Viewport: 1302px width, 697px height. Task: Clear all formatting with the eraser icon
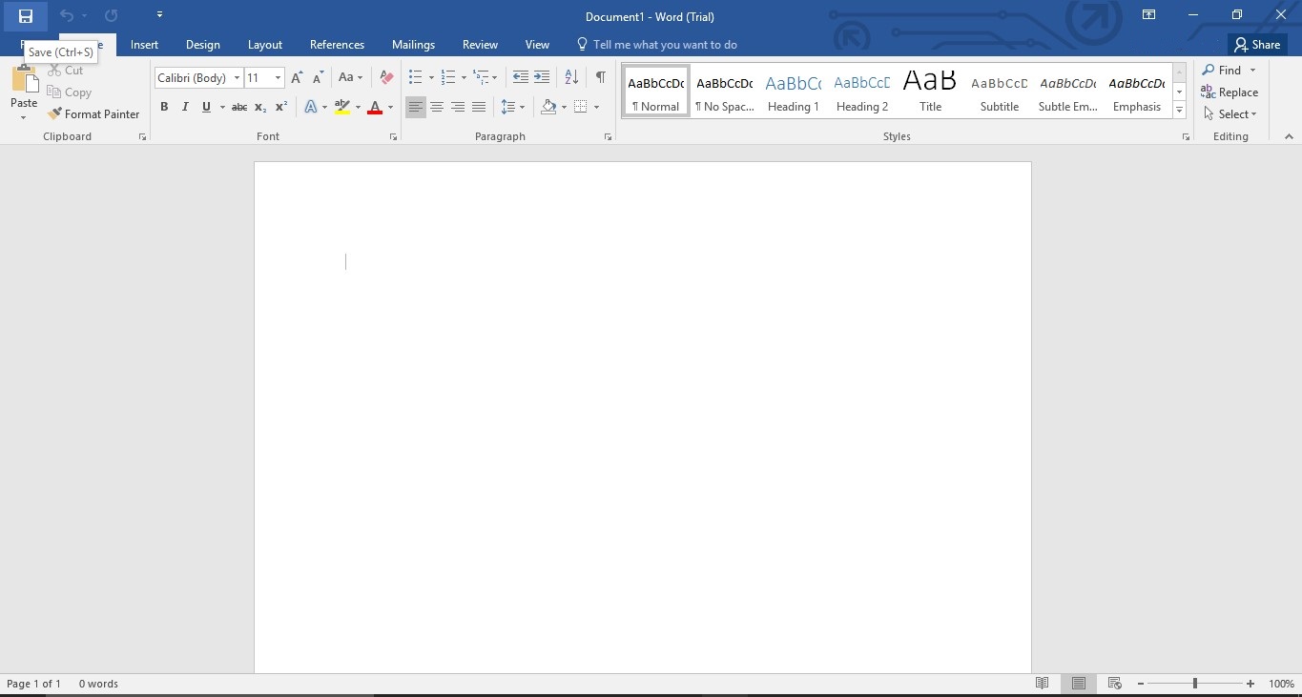tap(385, 77)
